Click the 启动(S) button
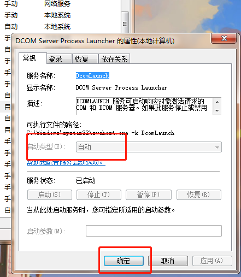This screenshot has height=277, width=241. point(50,195)
